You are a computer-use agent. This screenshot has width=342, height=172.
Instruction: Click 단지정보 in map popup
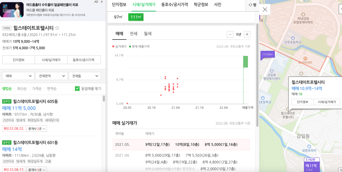point(302,102)
